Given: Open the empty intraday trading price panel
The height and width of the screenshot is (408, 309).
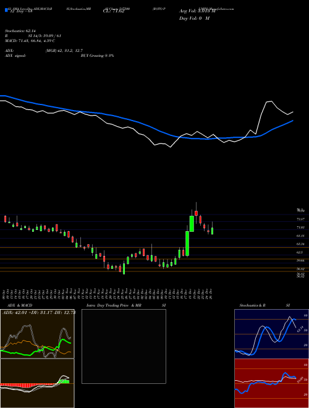Looking at the screenshot, I should (124, 346).
